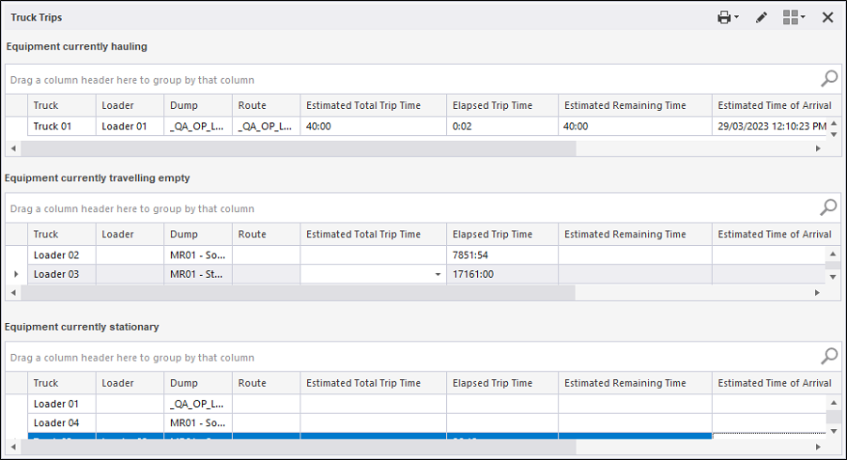
Task: Sort hauling grid by Loader column
Action: (x=130, y=105)
